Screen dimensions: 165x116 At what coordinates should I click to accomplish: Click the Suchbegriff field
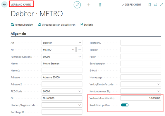[x=62, y=112]
